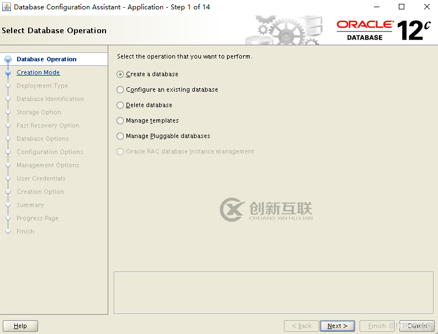This screenshot has width=438, height=334.
Task: Click the empty message text area
Action: (273, 293)
